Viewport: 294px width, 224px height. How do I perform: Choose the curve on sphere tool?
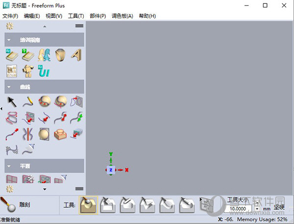(x=44, y=101)
